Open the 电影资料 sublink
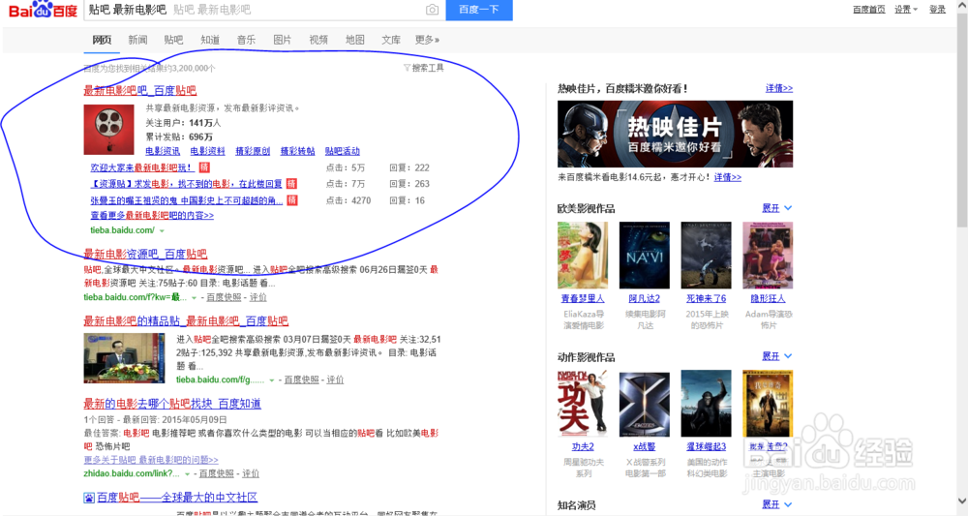This screenshot has height=516, width=968. (207, 151)
